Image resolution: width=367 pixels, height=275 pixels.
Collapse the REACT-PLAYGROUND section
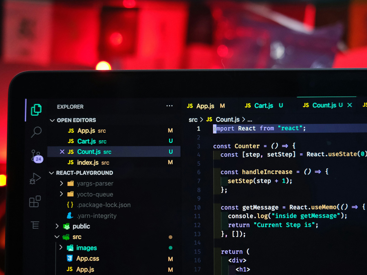click(51, 173)
